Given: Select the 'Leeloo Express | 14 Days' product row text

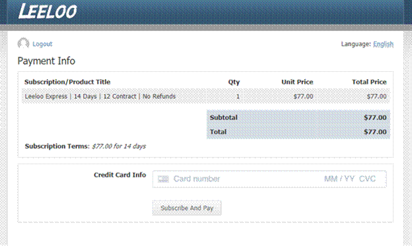Looking at the screenshot, I should 100,96.
